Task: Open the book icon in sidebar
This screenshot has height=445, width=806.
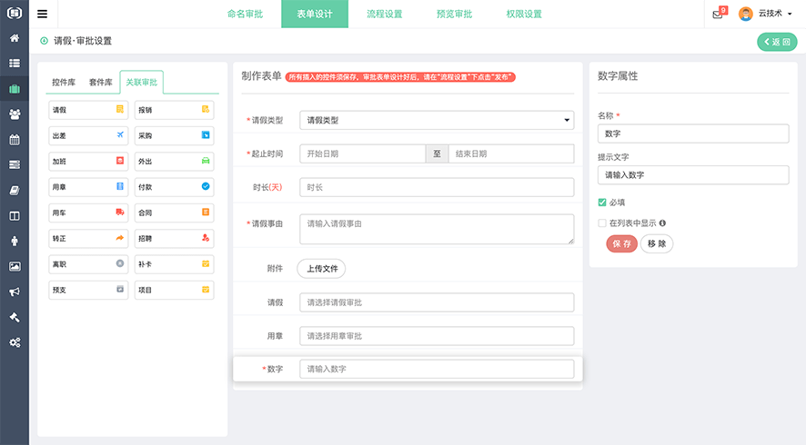Action: [x=15, y=191]
